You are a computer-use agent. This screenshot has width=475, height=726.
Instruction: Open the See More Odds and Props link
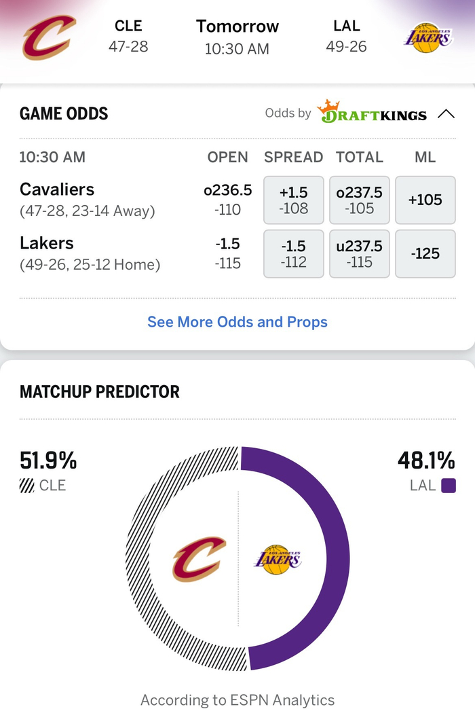(x=237, y=322)
